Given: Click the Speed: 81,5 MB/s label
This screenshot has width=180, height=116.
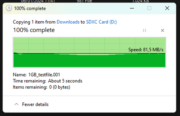Looking at the screenshot, I should 146,50.
